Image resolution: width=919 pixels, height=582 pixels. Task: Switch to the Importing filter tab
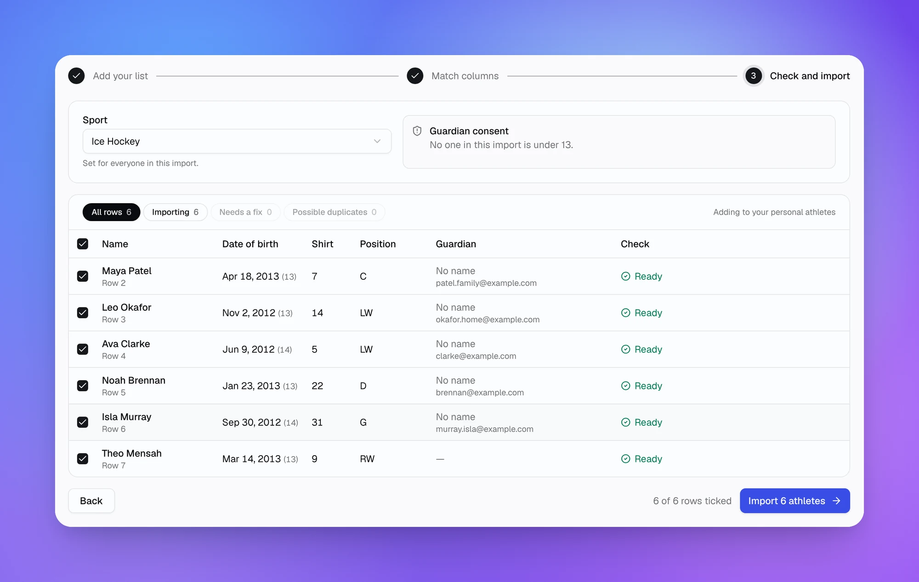coord(175,212)
